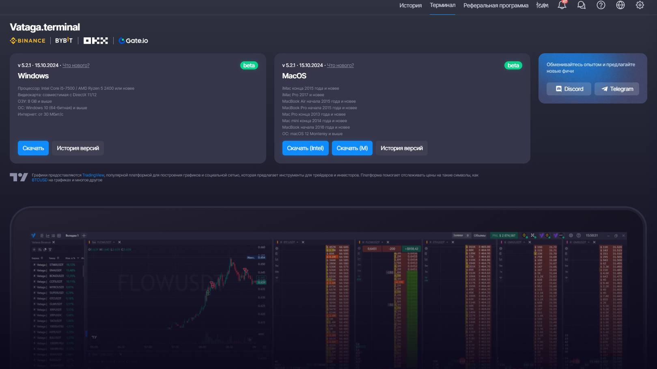Select 'ОС: macOS 12 Monterey и выше' line
This screenshot has width=657, height=369.
point(312,134)
